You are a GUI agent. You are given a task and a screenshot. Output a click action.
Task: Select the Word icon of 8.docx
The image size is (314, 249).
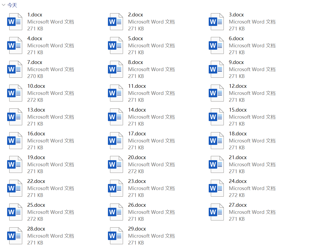tap(115, 69)
